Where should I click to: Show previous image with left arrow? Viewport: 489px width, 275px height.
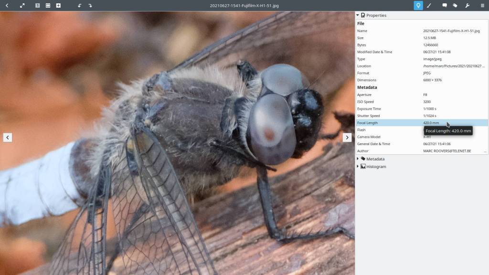click(x=8, y=137)
